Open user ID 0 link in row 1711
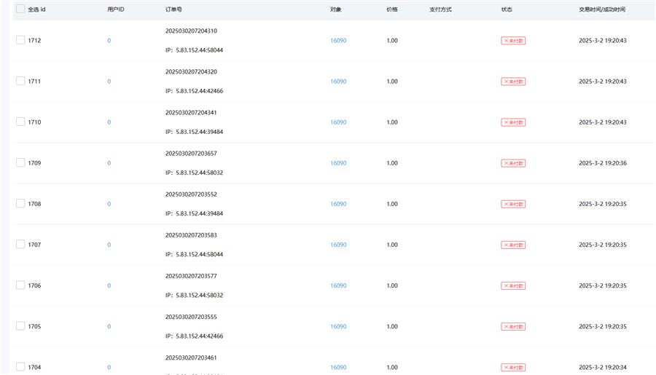Image resolution: width=656 pixels, height=375 pixels. coord(109,82)
